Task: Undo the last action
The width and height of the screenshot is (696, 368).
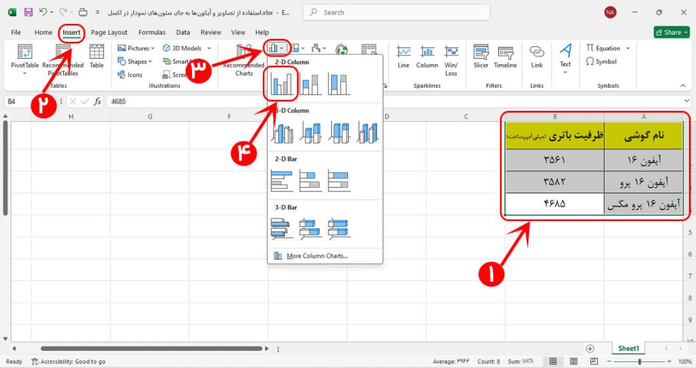Action: click(x=43, y=12)
